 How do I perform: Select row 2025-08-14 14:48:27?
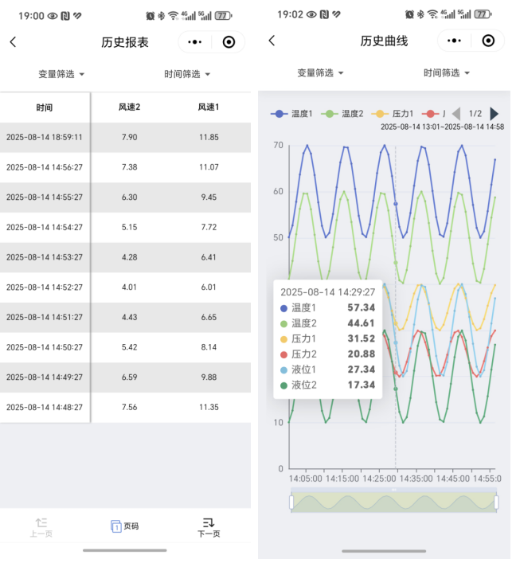(x=125, y=407)
